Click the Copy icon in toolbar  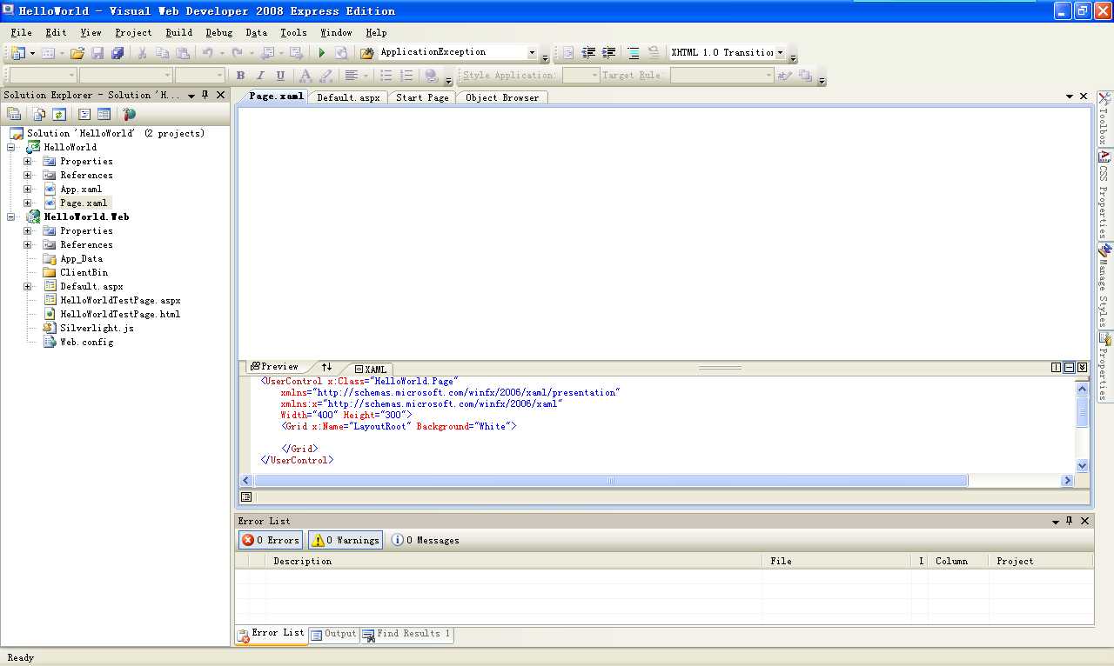pyautogui.click(x=162, y=53)
